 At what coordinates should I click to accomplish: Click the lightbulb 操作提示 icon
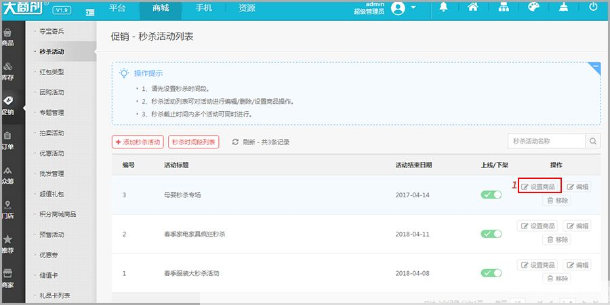pos(124,73)
